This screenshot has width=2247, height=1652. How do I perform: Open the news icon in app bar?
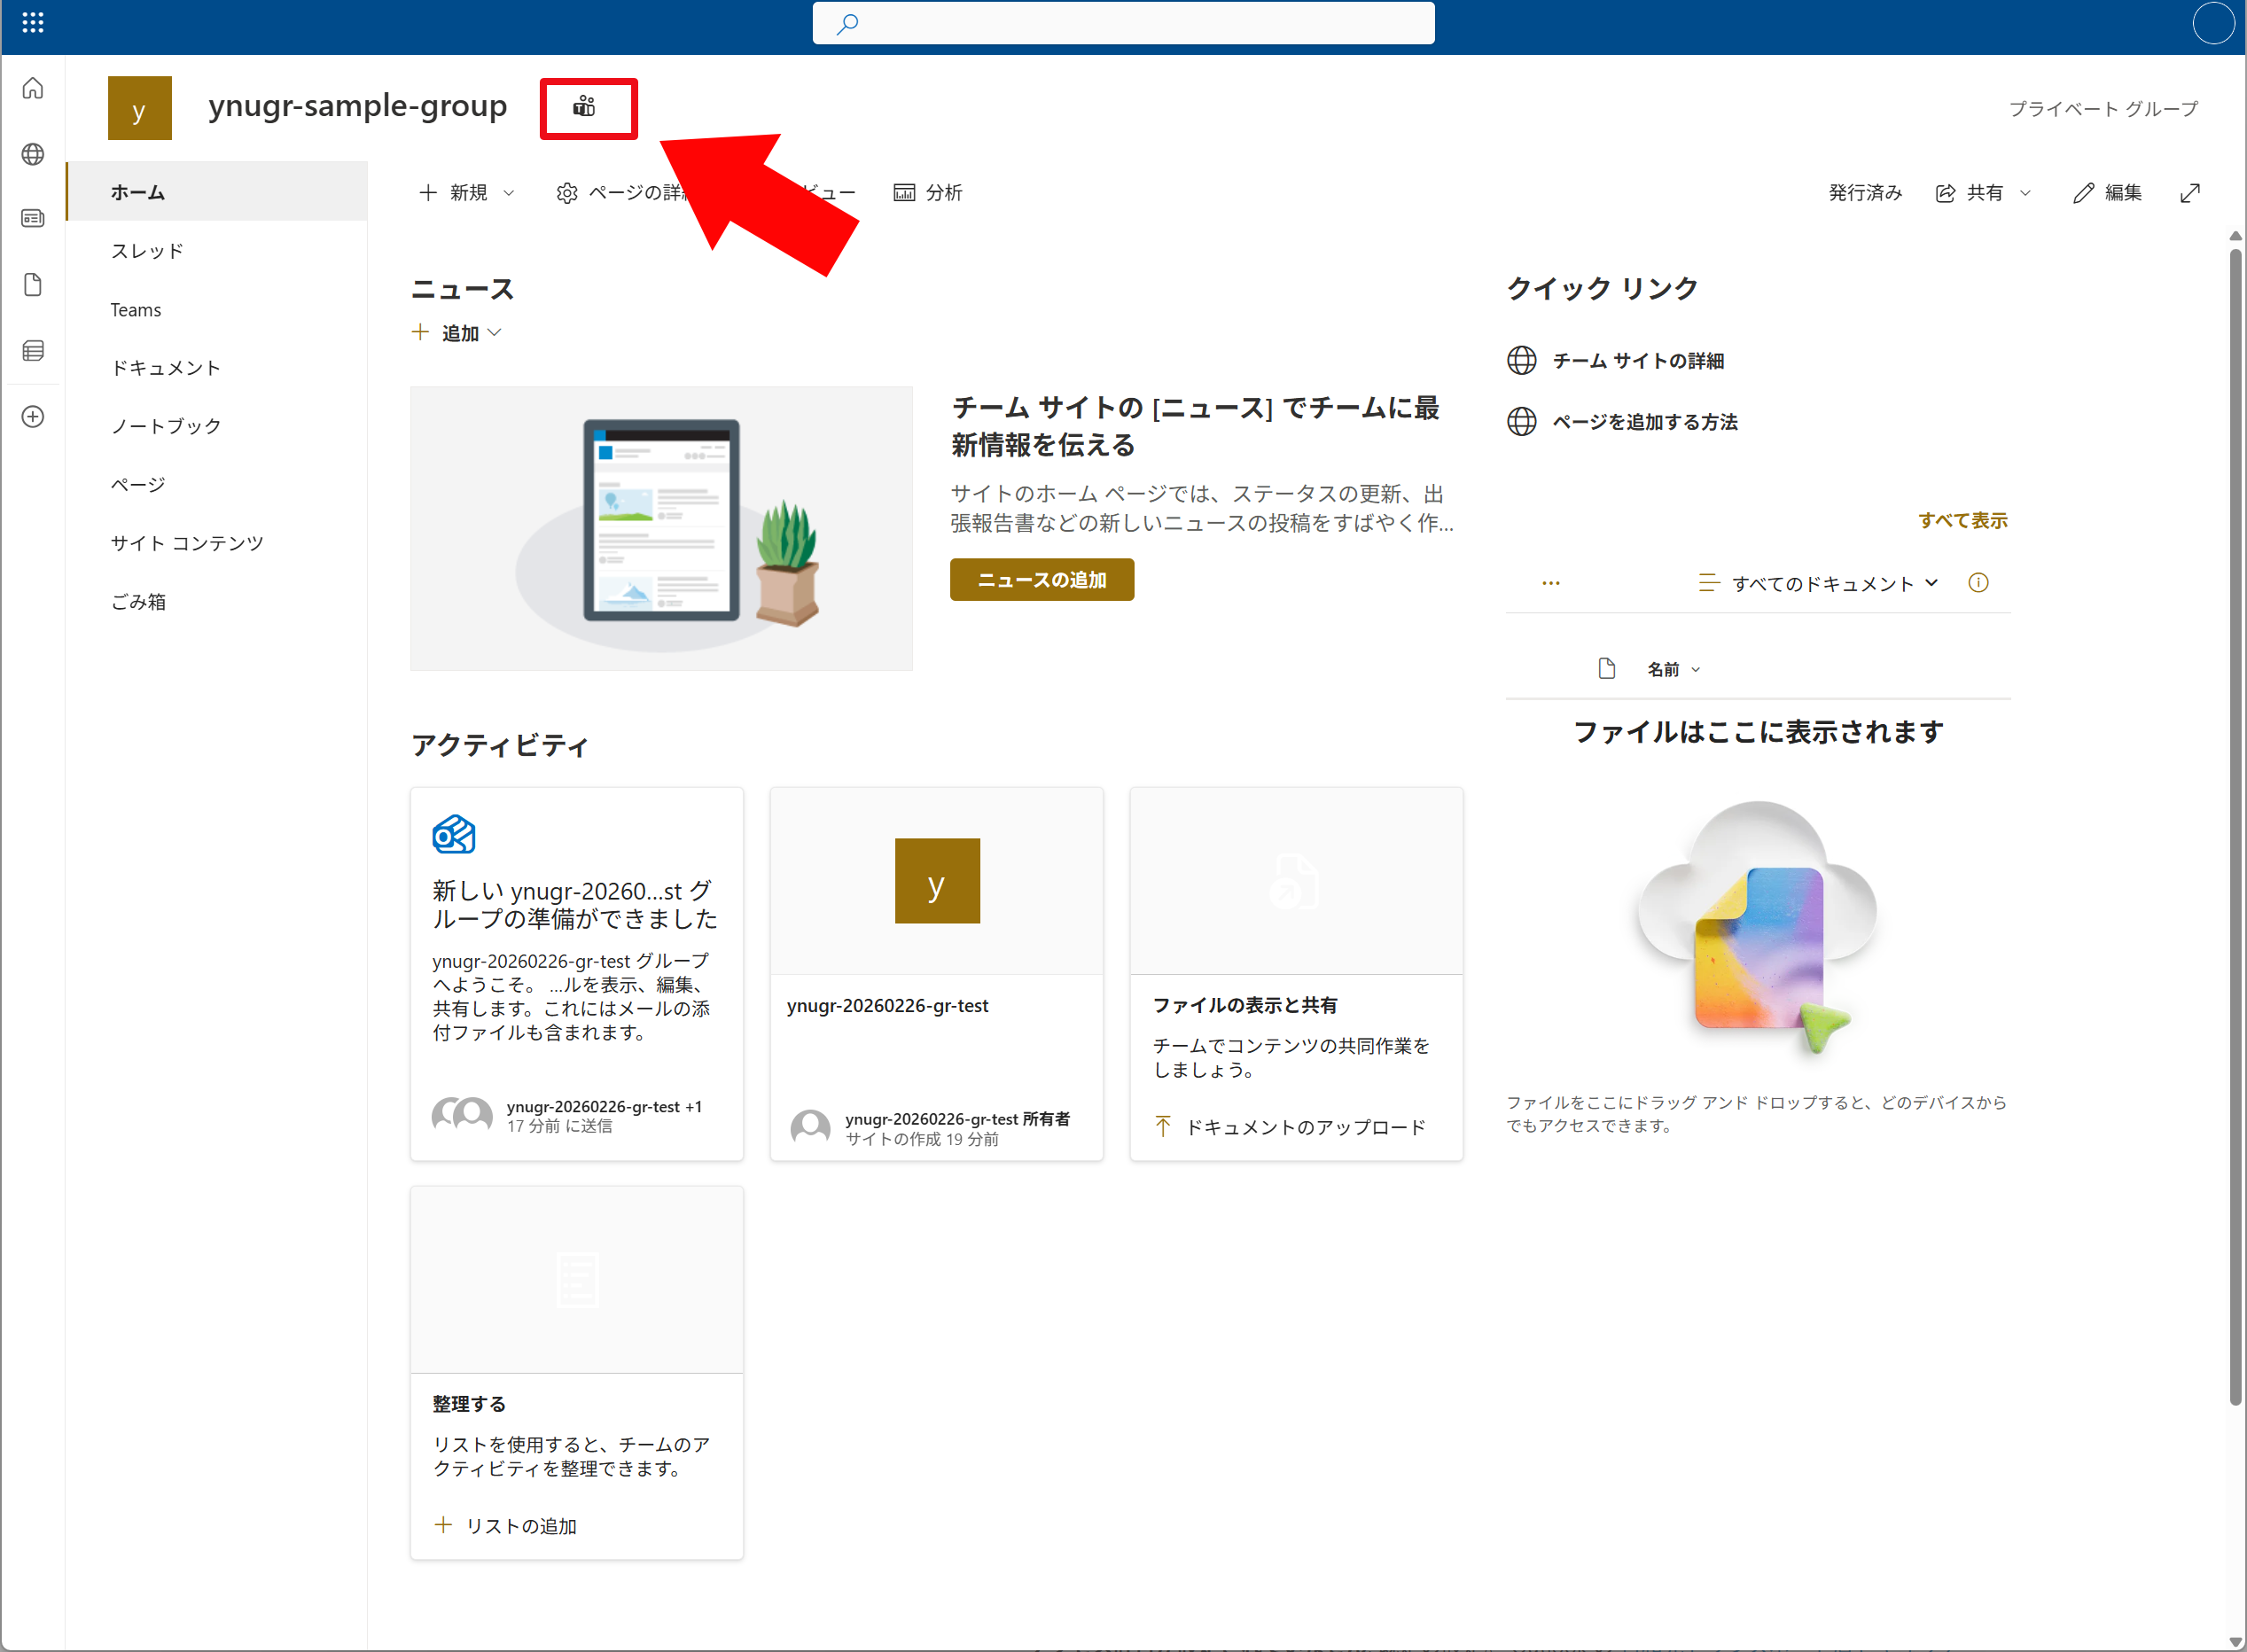pos(33,219)
